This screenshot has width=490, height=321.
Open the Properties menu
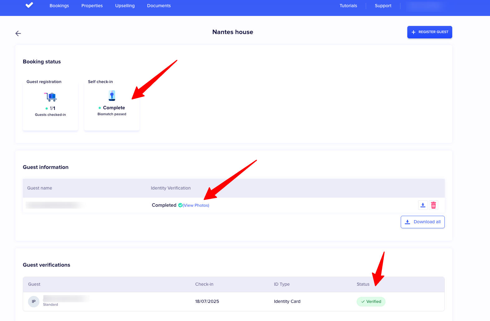[x=92, y=6]
